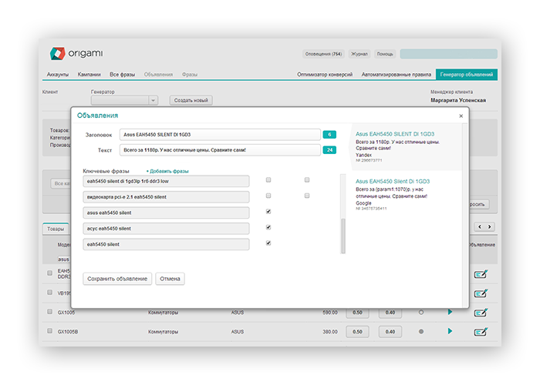Toggle first checkbox for видеокарта pci-e phrase
Viewport: 540px width, 385px height.
268,196
